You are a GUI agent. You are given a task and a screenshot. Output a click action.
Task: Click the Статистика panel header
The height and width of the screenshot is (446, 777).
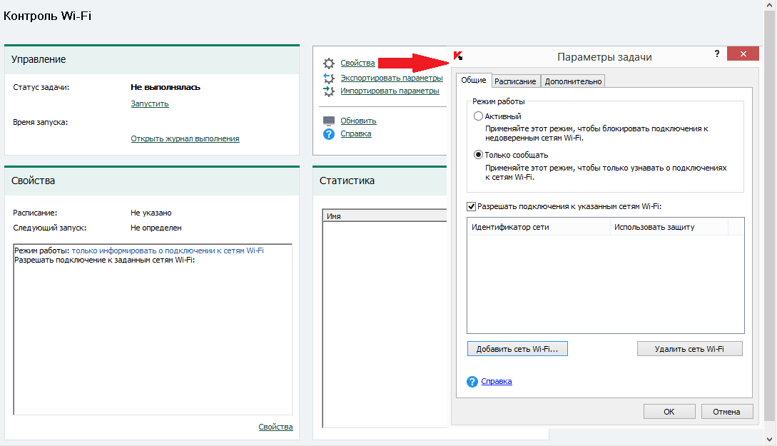point(380,181)
